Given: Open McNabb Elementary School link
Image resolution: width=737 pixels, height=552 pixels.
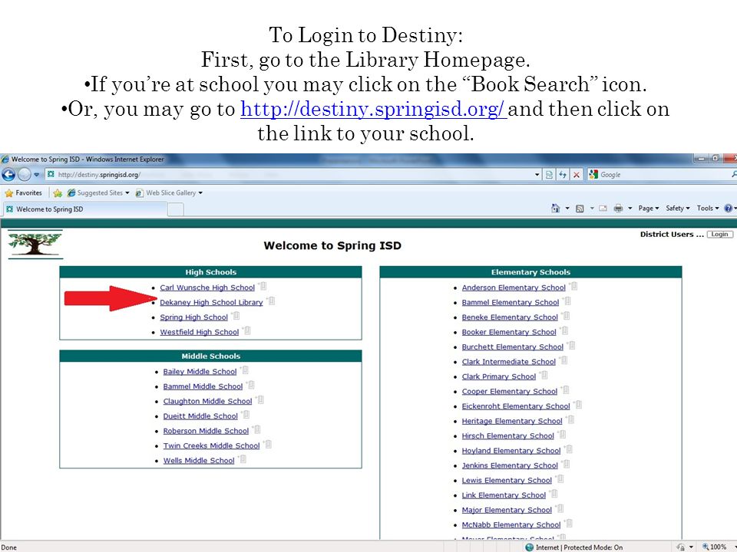Looking at the screenshot, I should pyautogui.click(x=511, y=524).
